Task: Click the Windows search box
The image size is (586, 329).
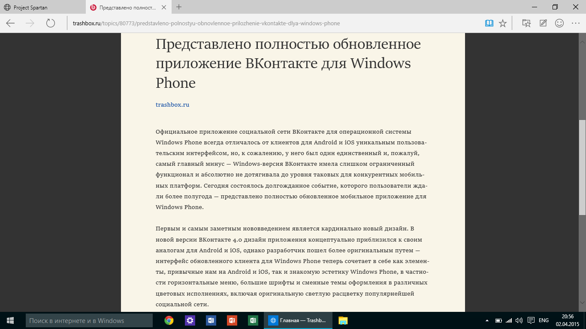Action: (x=89, y=320)
